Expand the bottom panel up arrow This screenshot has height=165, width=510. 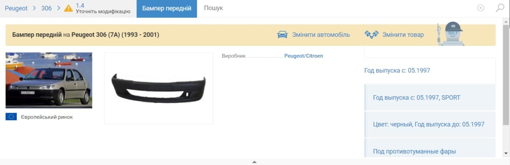(254, 162)
